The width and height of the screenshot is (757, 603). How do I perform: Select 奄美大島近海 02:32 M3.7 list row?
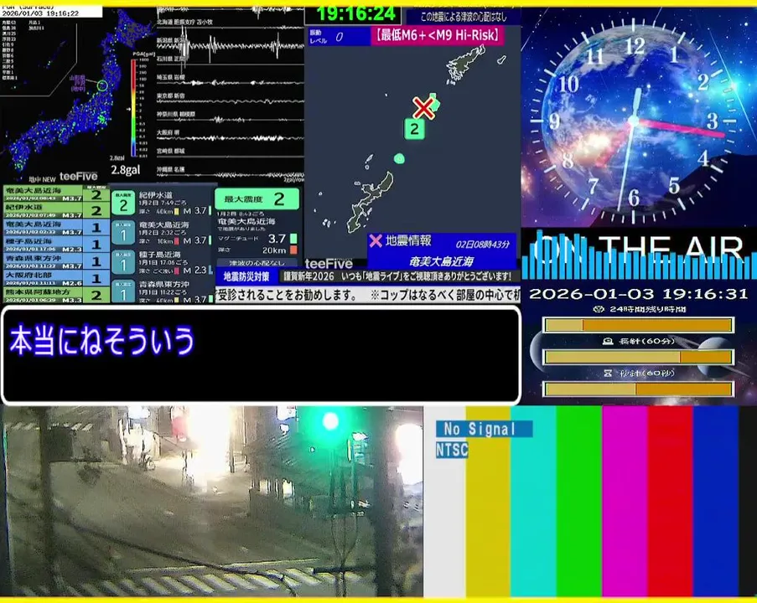pos(56,228)
